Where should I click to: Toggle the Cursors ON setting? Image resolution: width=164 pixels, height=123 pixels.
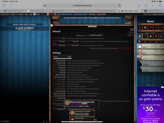point(59,72)
